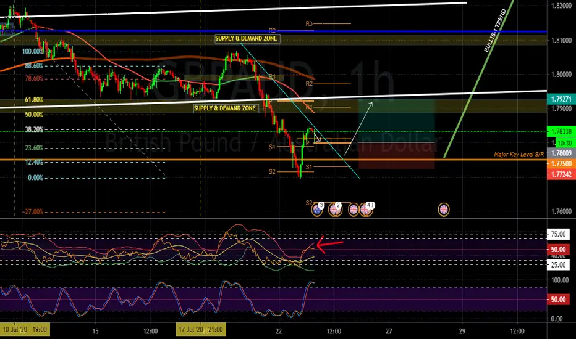Image resolution: width=576 pixels, height=339 pixels.
Task: Click the 78.60% Fibonacci level label
Action: (x=34, y=78)
